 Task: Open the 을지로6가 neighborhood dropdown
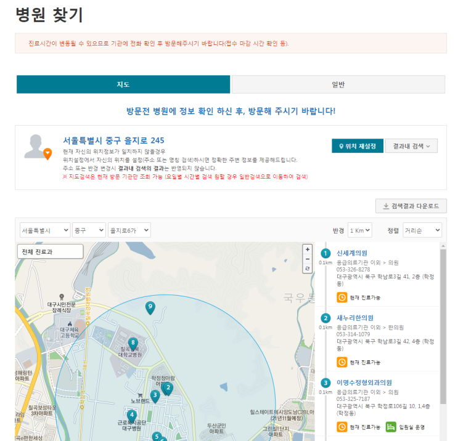(129, 230)
